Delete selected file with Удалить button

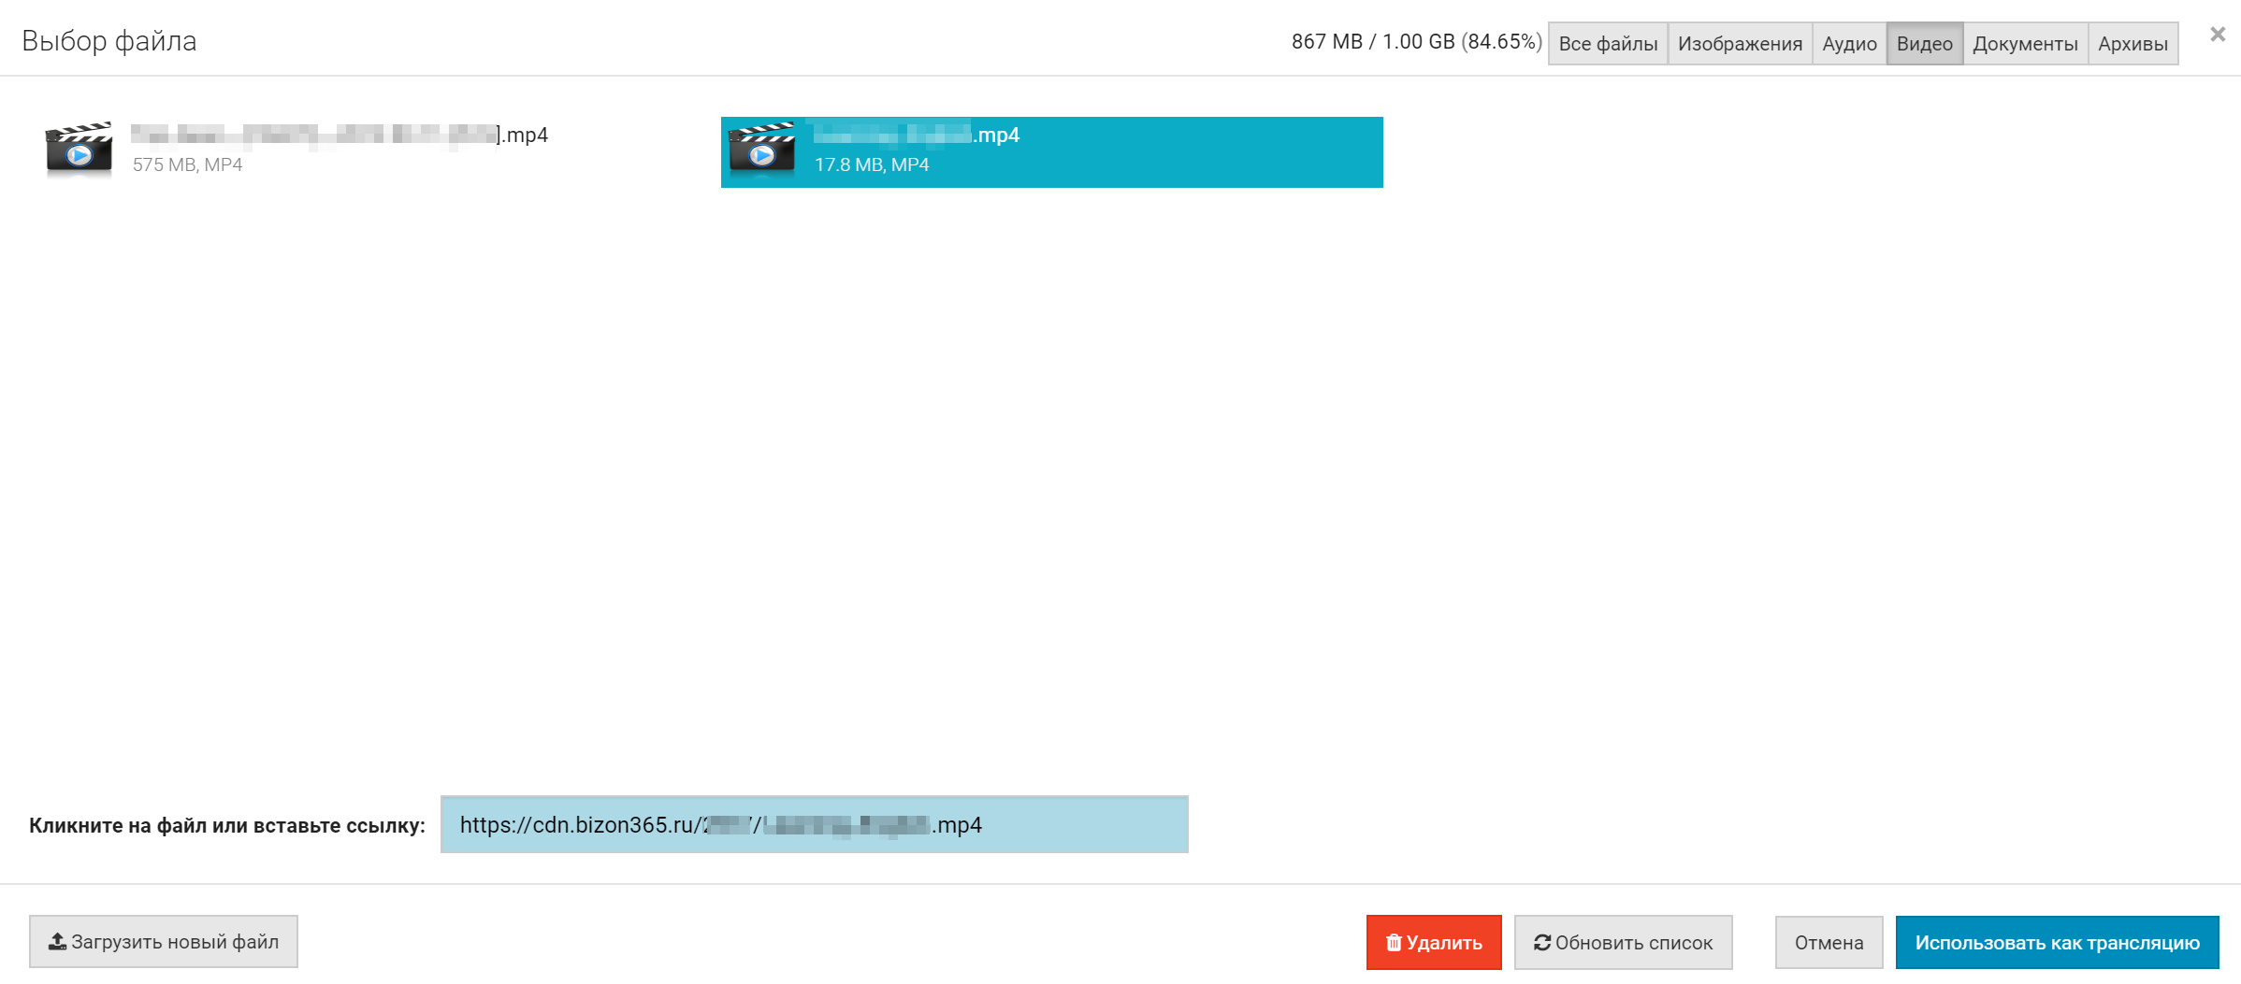tap(1434, 942)
